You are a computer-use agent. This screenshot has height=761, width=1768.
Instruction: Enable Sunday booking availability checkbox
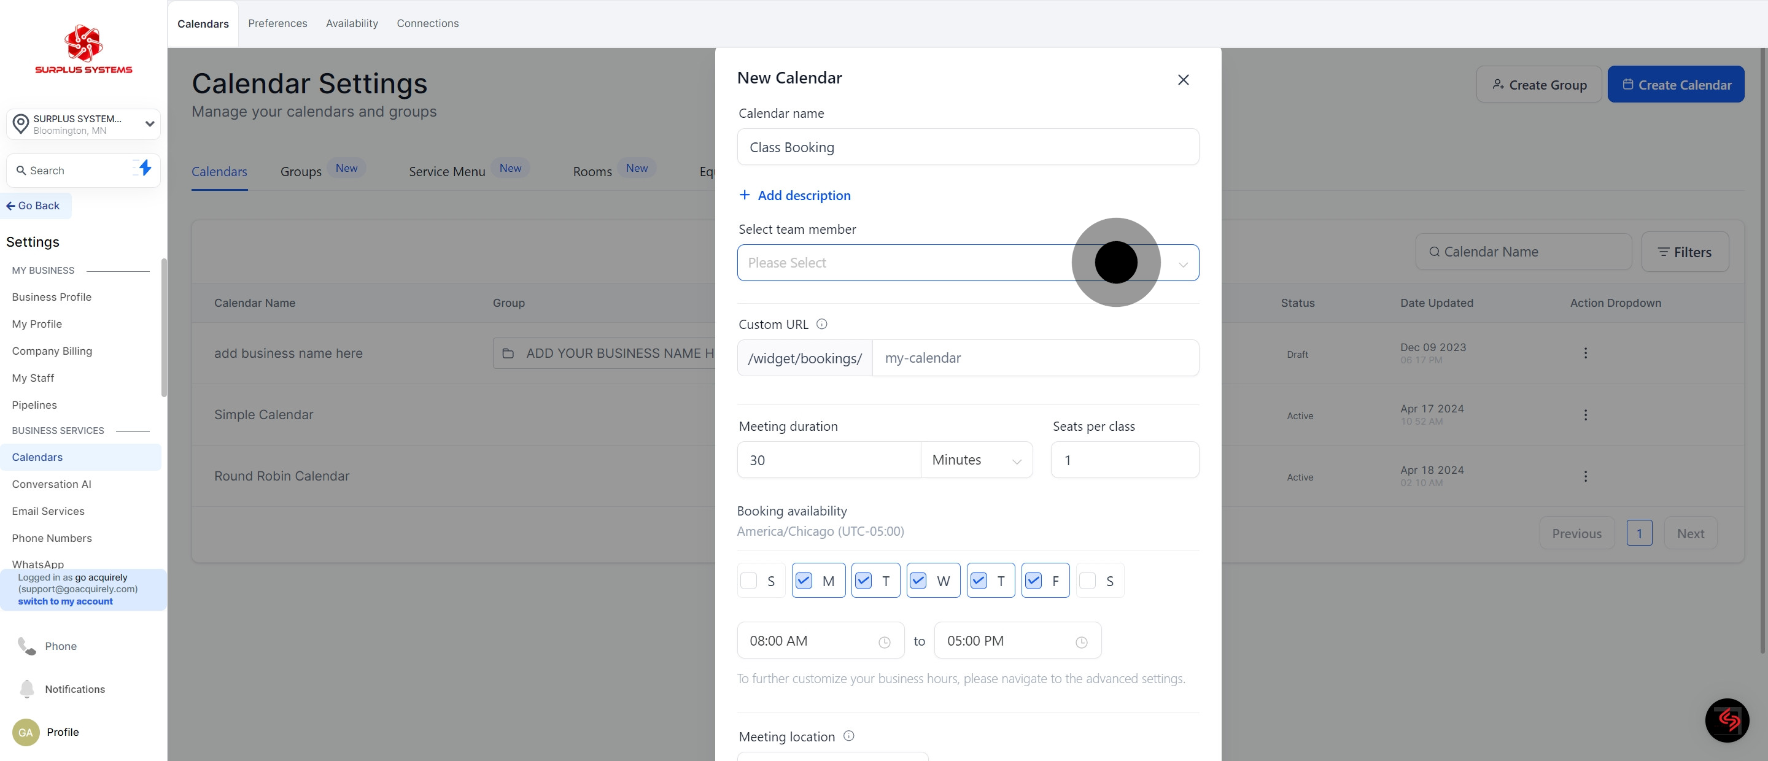click(749, 581)
